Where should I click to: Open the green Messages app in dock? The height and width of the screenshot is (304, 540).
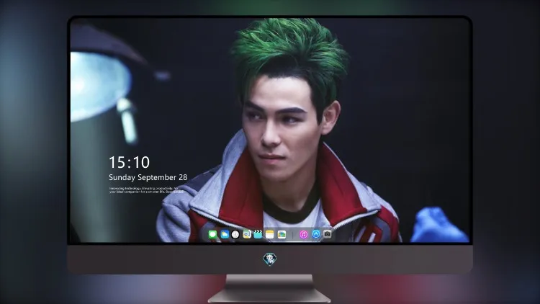point(212,234)
